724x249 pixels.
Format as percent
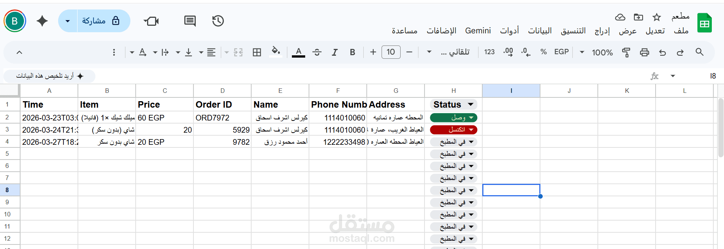tap(543, 52)
